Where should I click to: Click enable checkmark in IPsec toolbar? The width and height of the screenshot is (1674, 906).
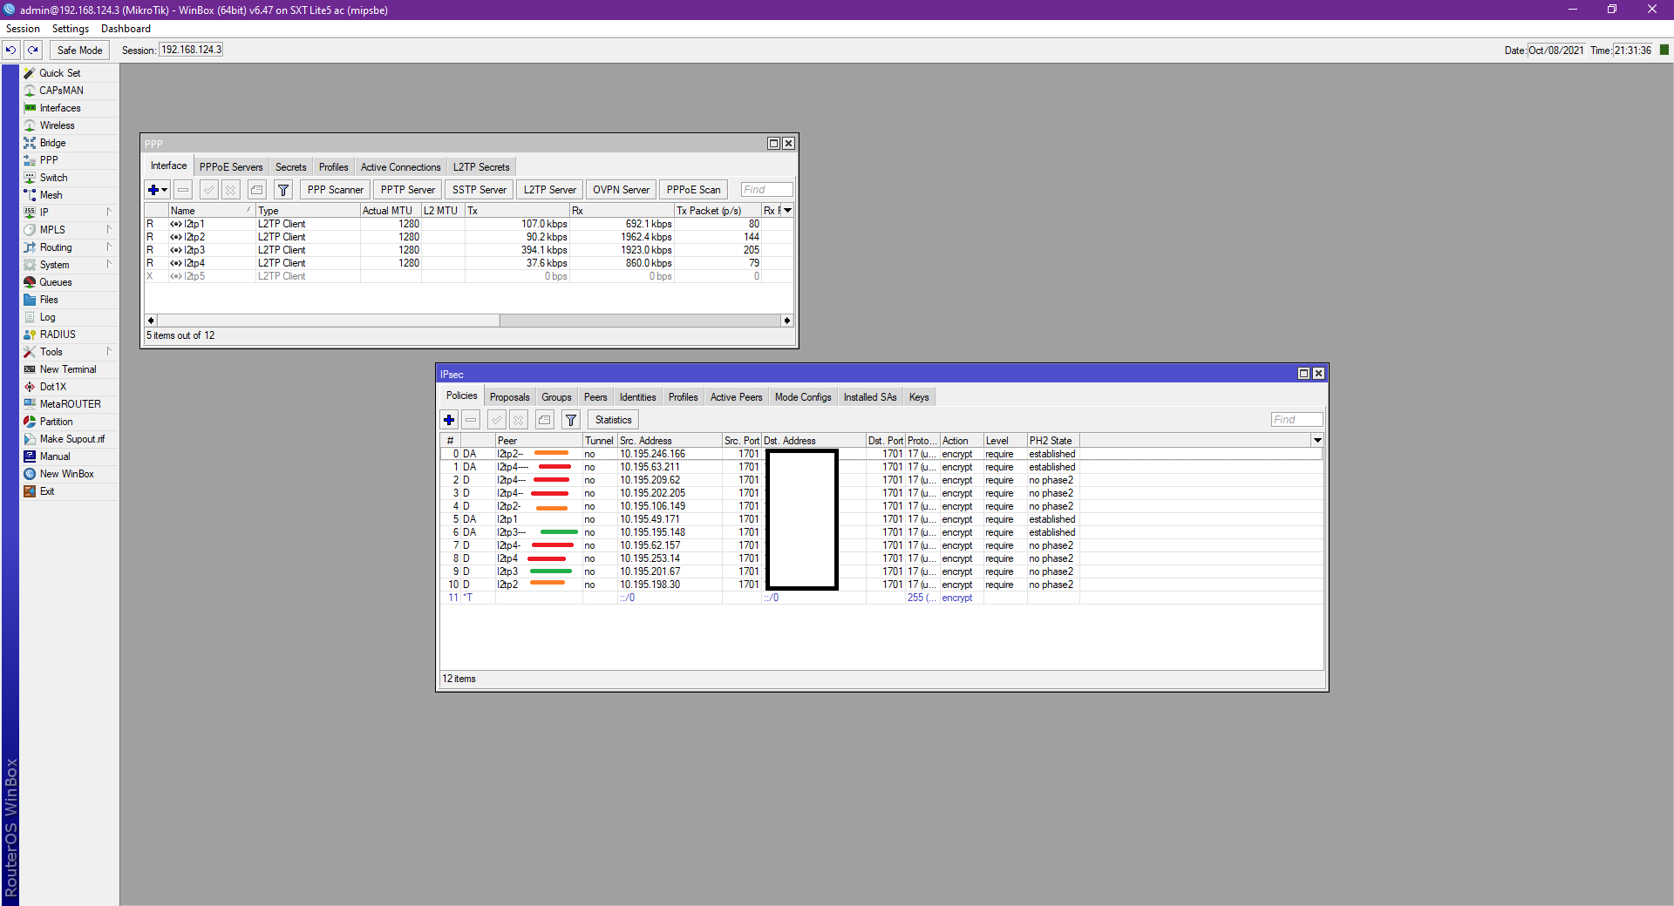(497, 420)
